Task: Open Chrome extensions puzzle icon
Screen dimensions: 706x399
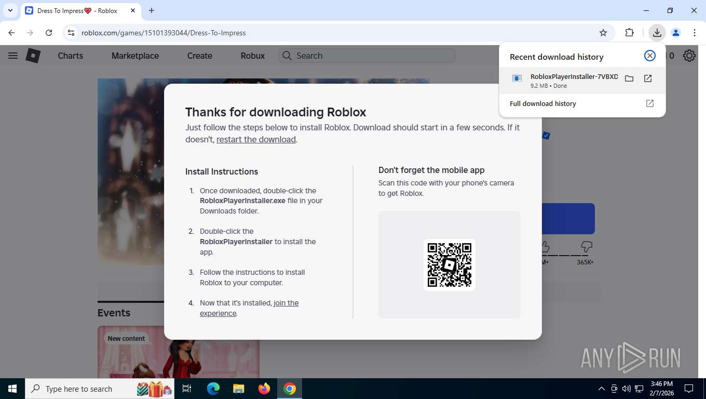Action: pyautogui.click(x=629, y=33)
